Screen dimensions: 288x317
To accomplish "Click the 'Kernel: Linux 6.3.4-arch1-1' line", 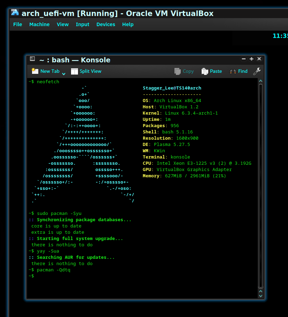I will pyautogui.click(x=180, y=113).
